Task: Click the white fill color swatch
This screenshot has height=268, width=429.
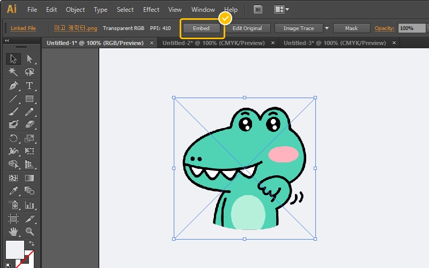Action: [14, 250]
